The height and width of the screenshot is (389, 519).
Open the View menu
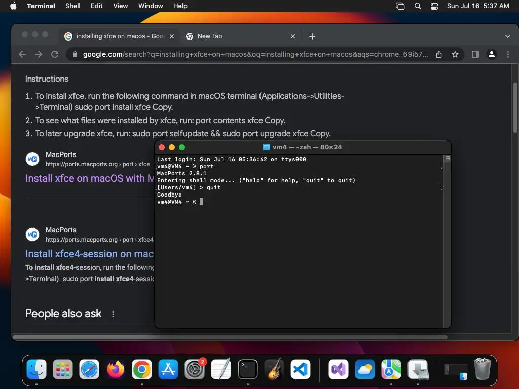[121, 6]
